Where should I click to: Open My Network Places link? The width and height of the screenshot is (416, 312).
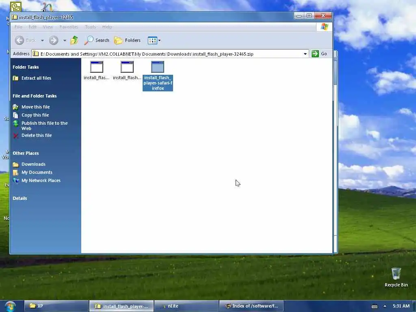tap(41, 180)
